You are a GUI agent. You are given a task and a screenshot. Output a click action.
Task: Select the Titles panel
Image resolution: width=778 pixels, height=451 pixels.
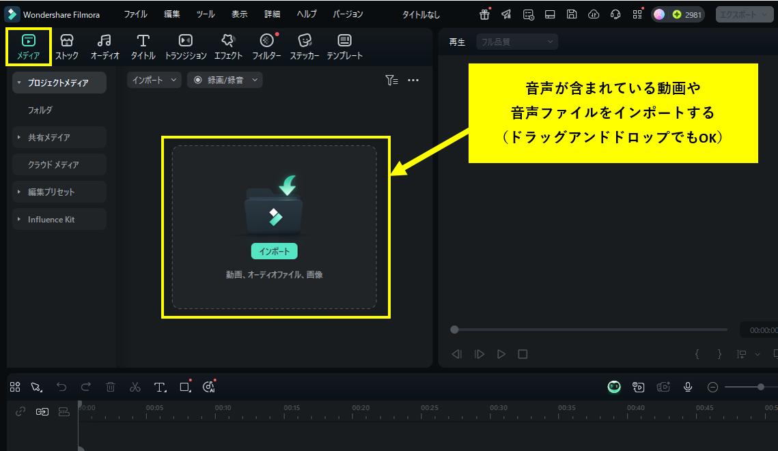pos(143,46)
